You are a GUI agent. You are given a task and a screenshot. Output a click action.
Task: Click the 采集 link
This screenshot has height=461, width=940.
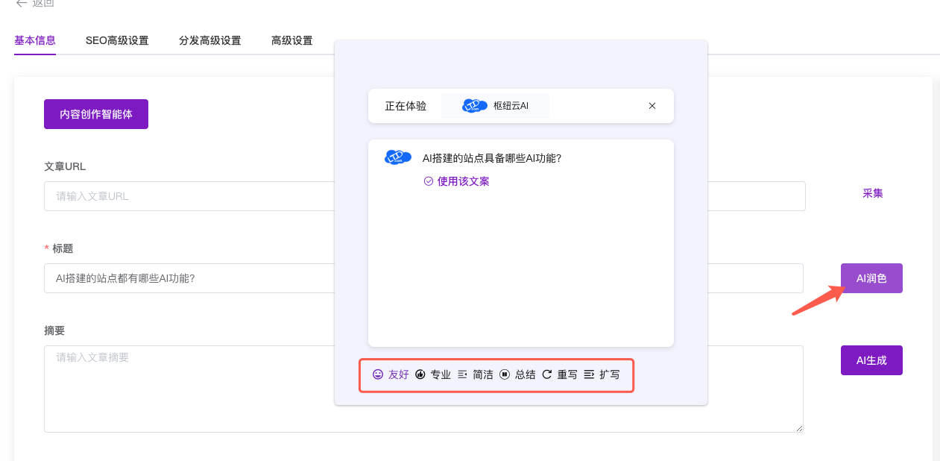(x=873, y=193)
